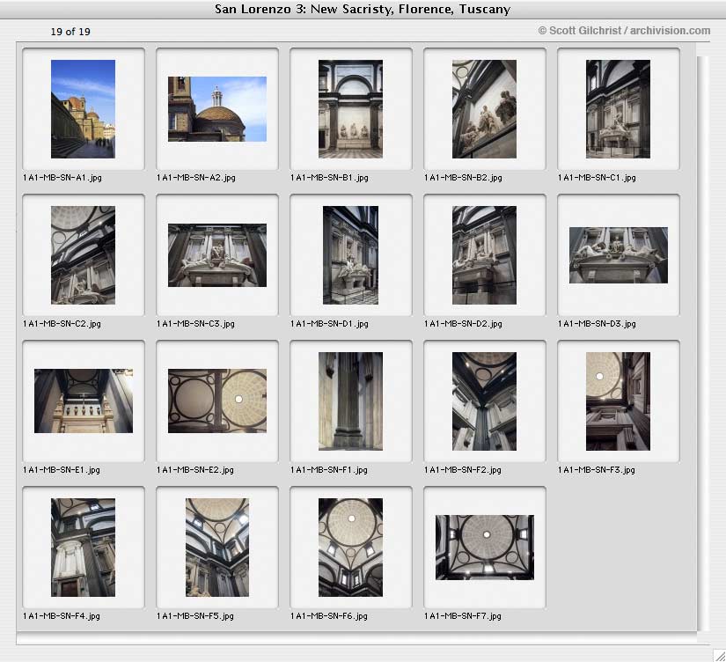Click the filename label 1A1-MB-SN-F6.jpg

coord(329,616)
